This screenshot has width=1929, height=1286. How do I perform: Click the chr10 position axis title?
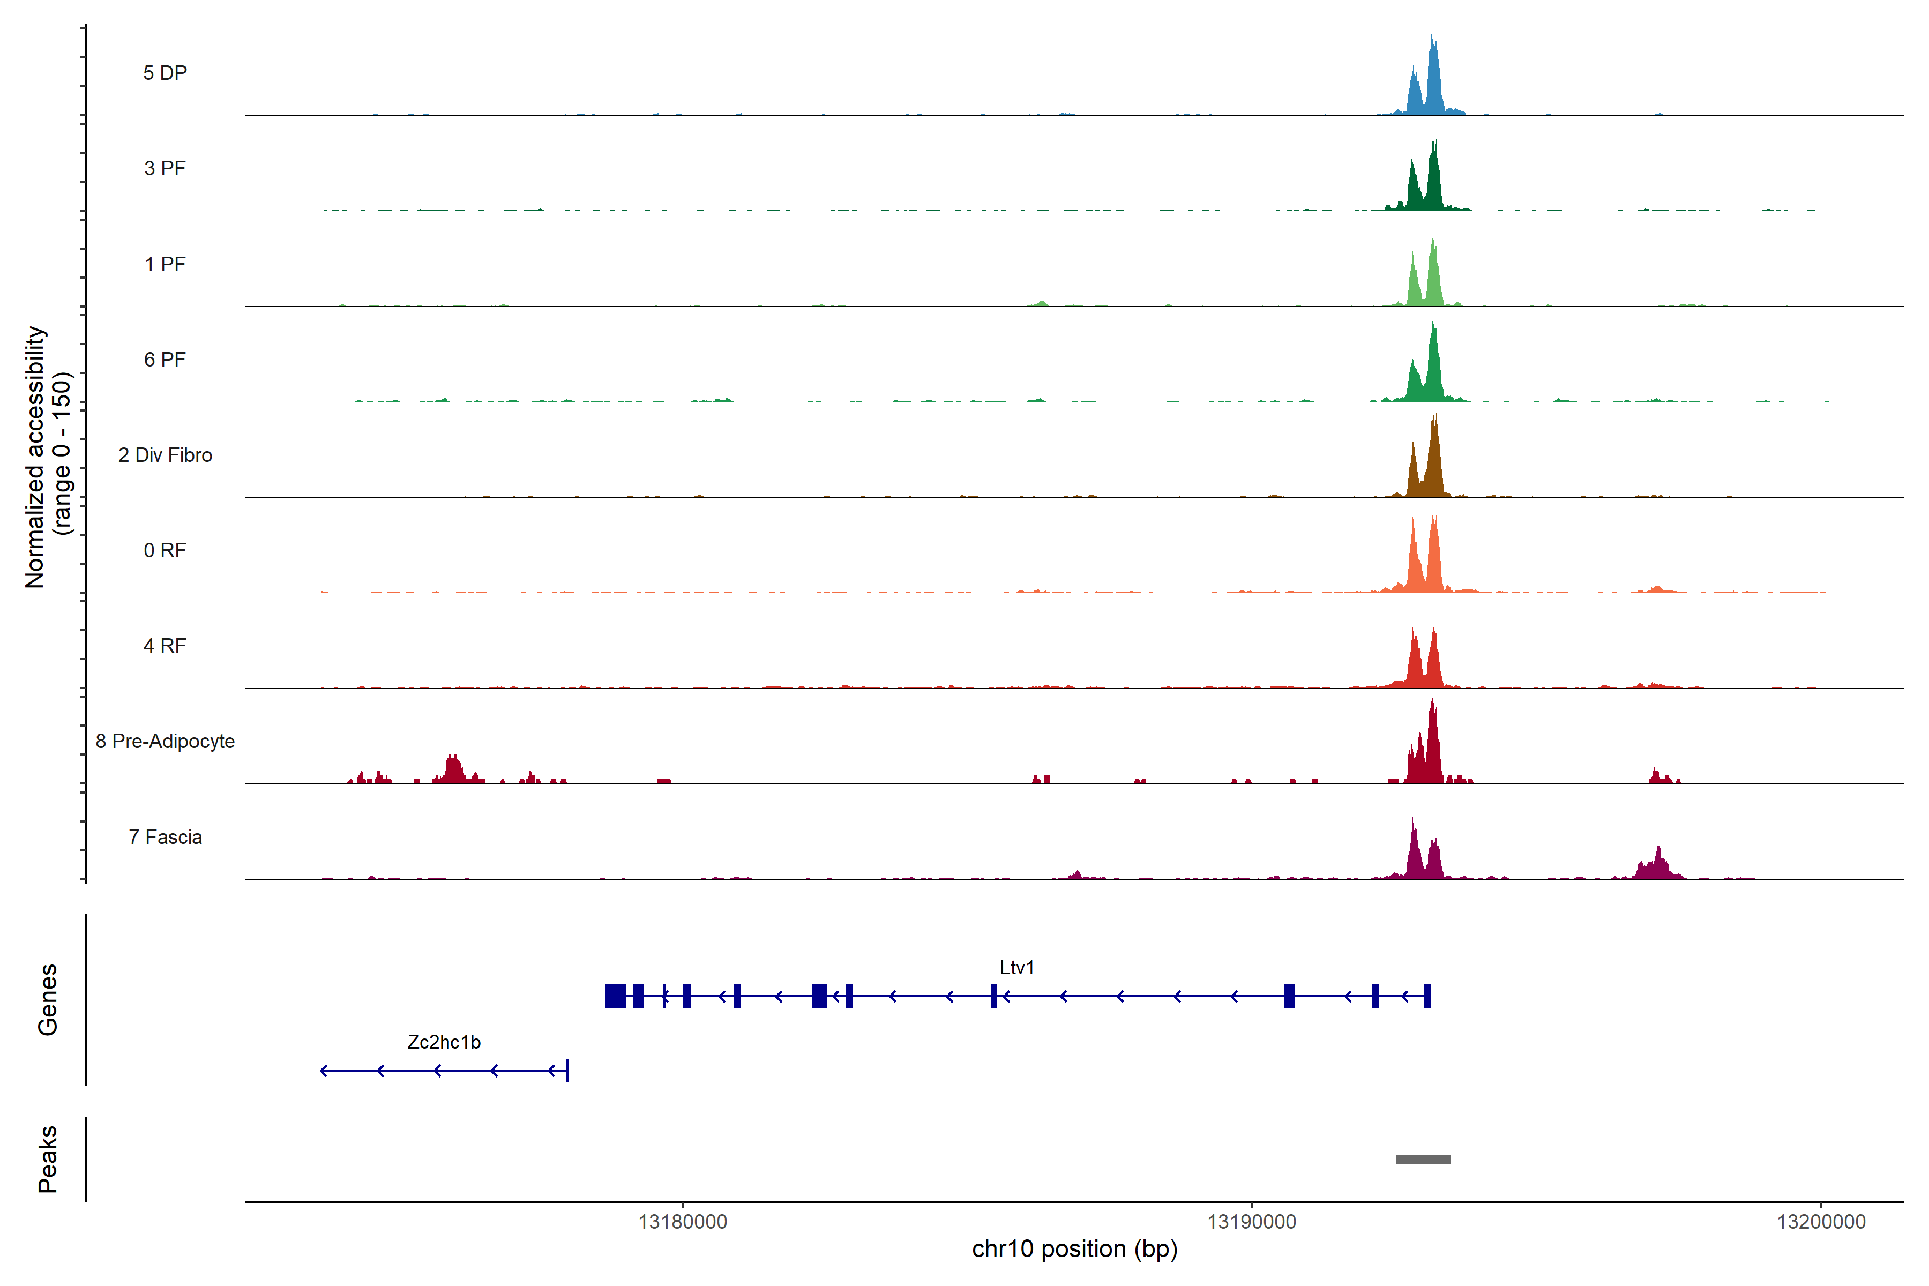tap(1074, 1249)
